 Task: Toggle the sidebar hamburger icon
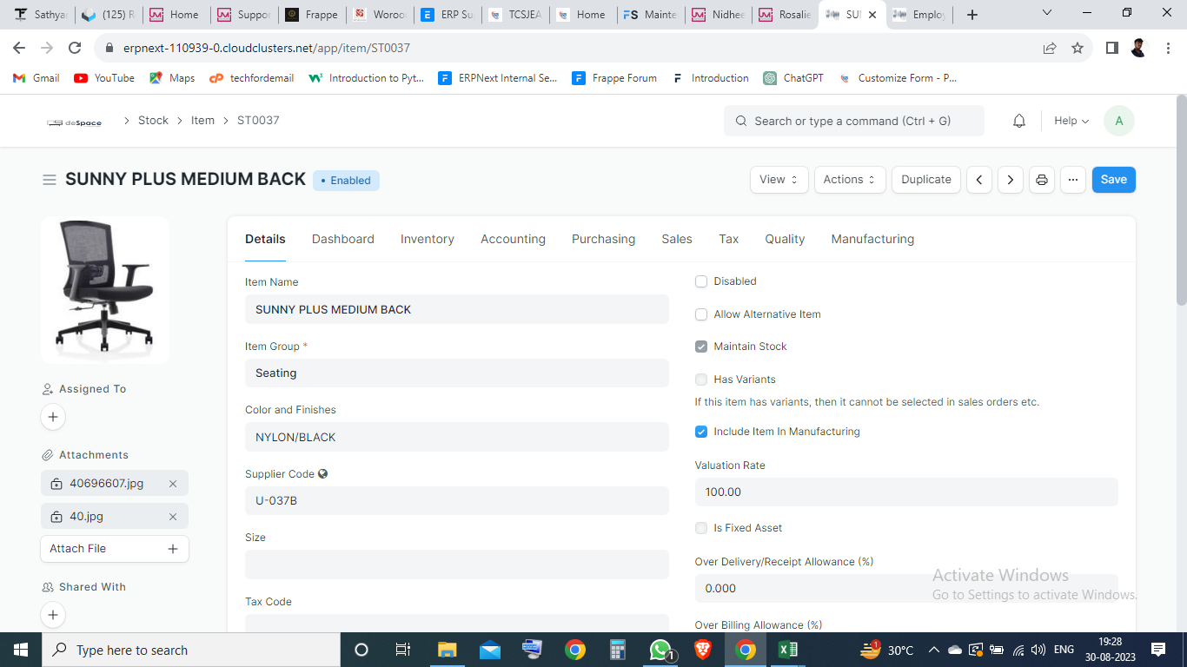click(x=50, y=180)
